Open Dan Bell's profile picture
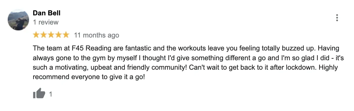The image size is (354, 111). 18,20
